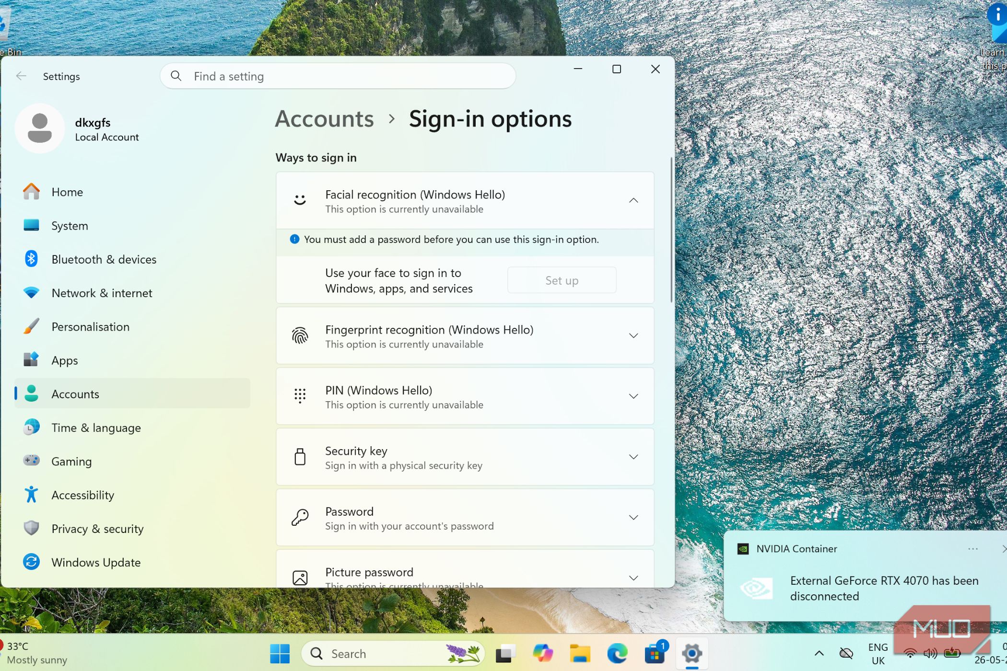
Task: Open Task View from the taskbar
Action: pyautogui.click(x=505, y=654)
